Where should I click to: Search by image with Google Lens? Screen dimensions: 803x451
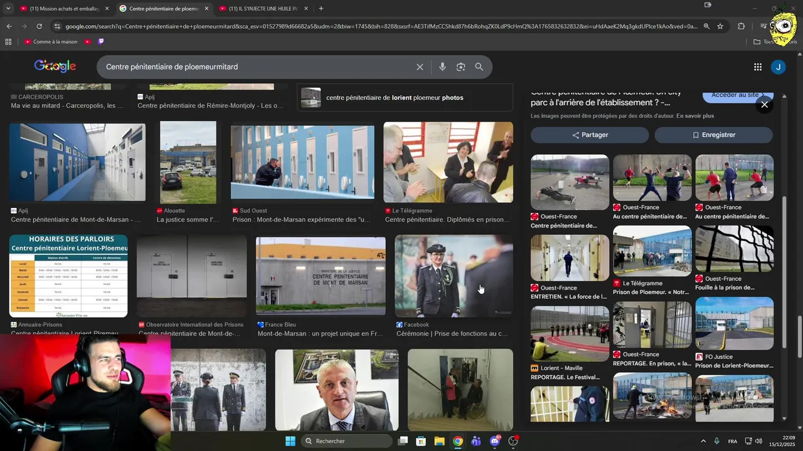[461, 67]
